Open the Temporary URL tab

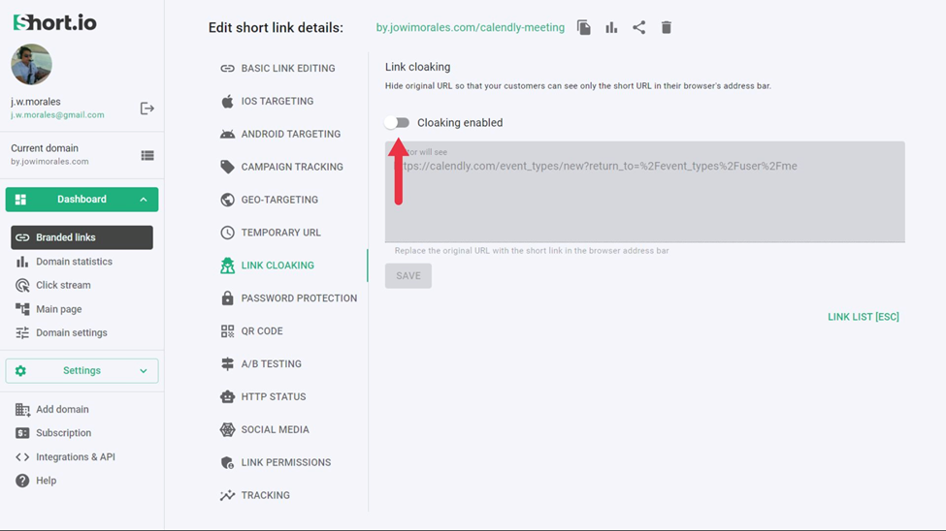[x=271, y=233]
